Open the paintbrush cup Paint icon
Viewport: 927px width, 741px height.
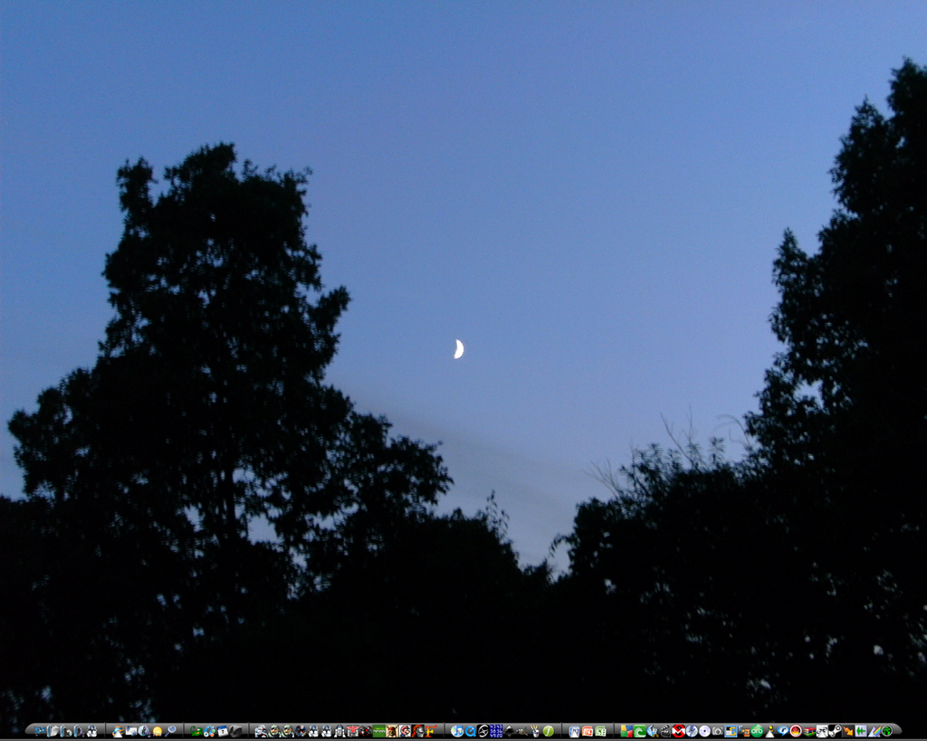[x=535, y=731]
